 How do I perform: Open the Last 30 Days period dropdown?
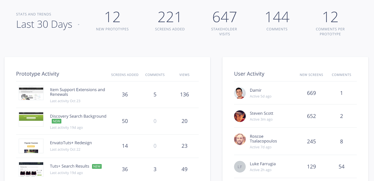(x=48, y=24)
